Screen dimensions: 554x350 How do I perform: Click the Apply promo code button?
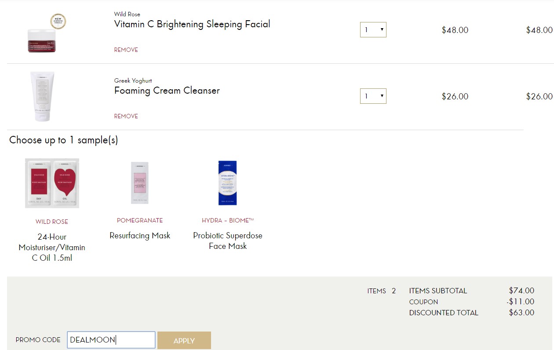tap(184, 340)
